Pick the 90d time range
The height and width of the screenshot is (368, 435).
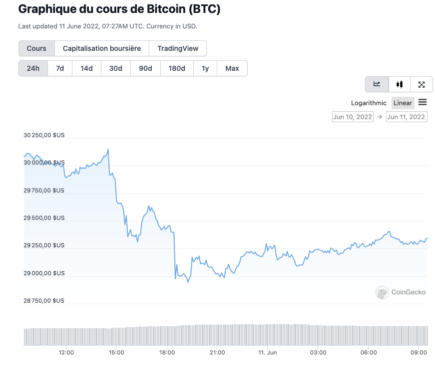[145, 68]
